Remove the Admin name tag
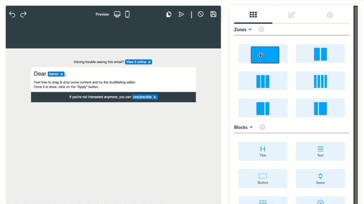Viewport: 364px width, 204px height. [x=62, y=74]
